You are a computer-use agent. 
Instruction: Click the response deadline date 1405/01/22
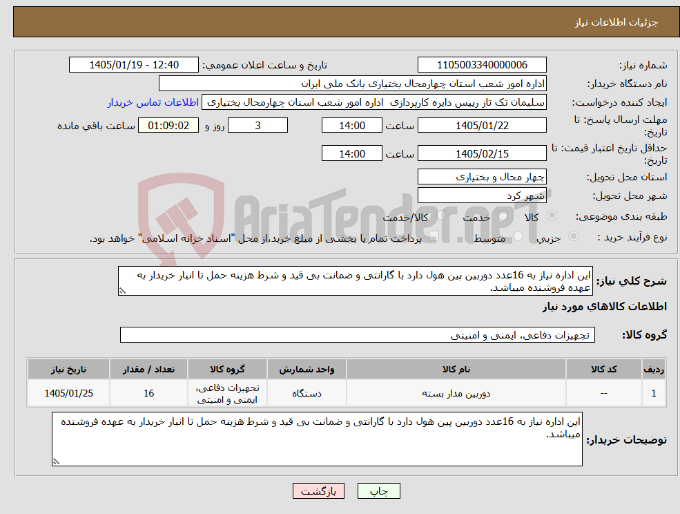click(x=482, y=126)
